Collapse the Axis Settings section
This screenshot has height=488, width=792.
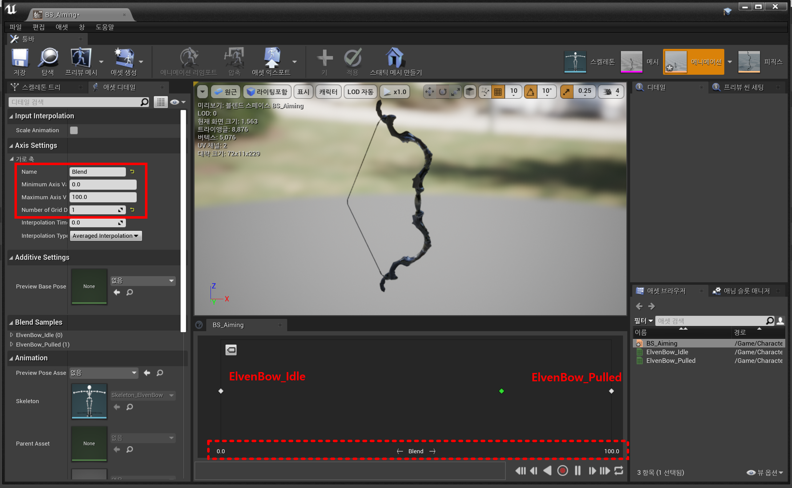pyautogui.click(x=11, y=145)
